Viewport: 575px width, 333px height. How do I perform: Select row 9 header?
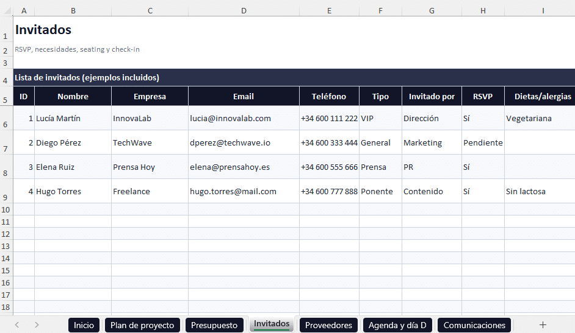point(5,191)
